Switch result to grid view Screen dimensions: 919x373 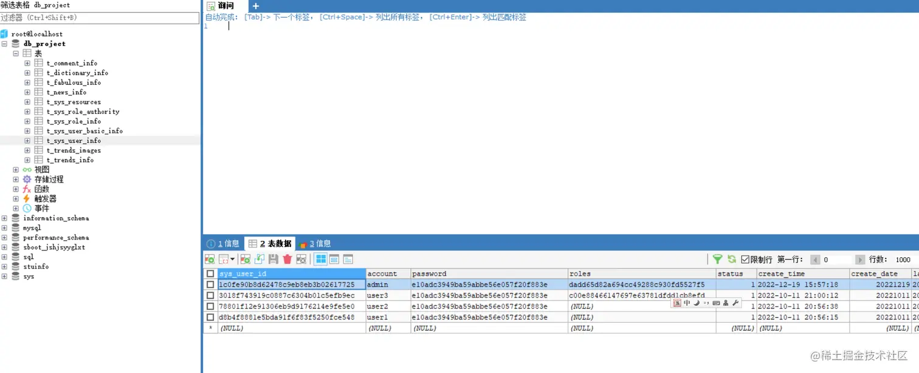tap(321, 259)
